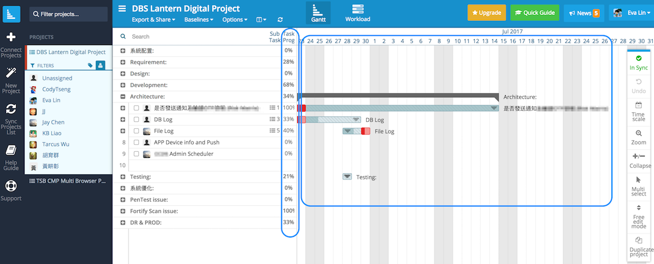Open the News button
The width and height of the screenshot is (654, 264).
click(x=584, y=13)
